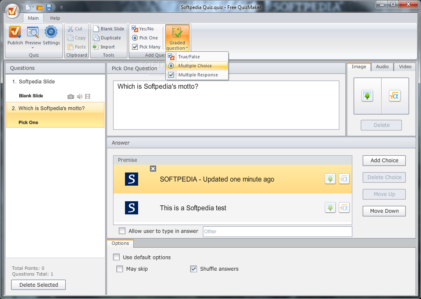Select answer This is a Softpedia test

pyautogui.click(x=193, y=208)
